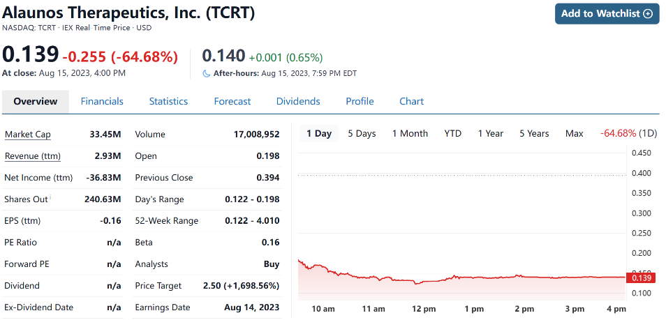This screenshot has width=666, height=320.
Task: Show the Max chart range
Action: pos(574,133)
